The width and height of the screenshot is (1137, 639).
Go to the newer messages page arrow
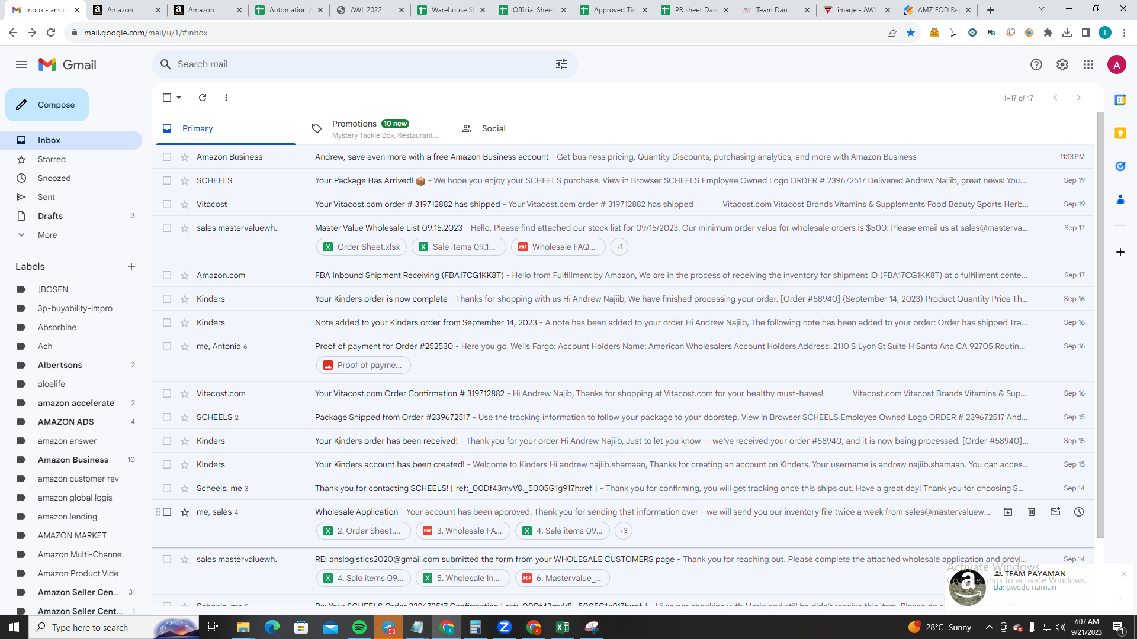pyautogui.click(x=1055, y=98)
